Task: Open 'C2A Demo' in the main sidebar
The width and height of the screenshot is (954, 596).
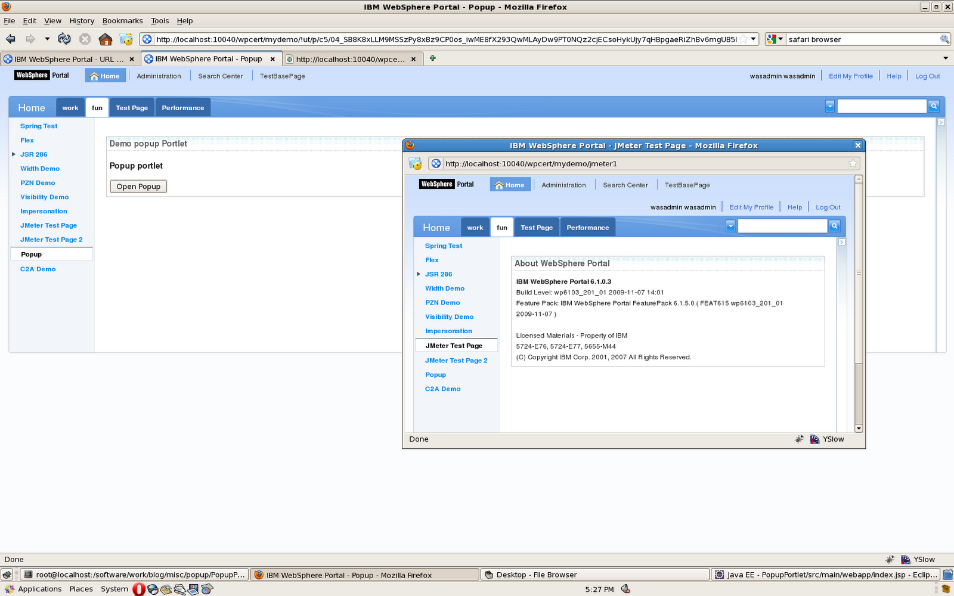Action: pos(38,269)
